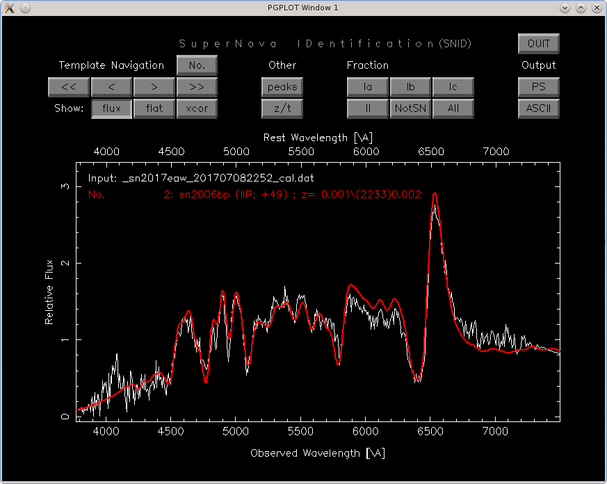Select the Ia fraction button

(368, 87)
